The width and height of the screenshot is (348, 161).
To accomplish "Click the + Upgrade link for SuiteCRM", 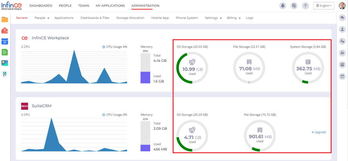I will pos(319,132).
